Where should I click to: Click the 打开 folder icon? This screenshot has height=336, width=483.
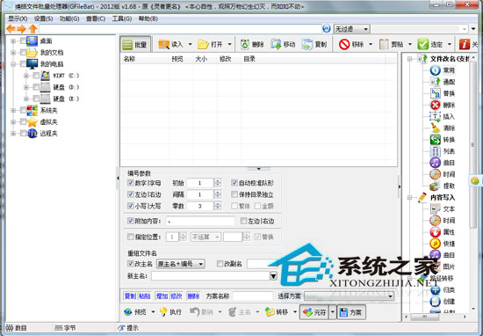coord(203,45)
